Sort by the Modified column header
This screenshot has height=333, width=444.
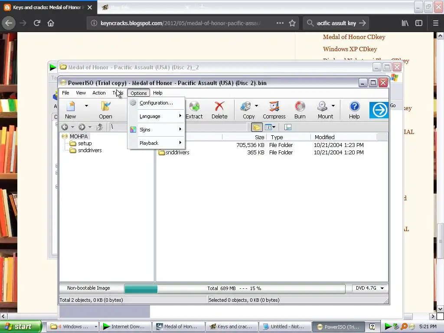[344, 137]
